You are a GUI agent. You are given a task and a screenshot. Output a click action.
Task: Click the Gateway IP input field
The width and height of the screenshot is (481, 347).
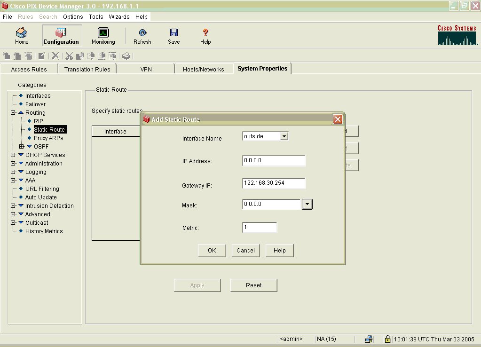pyautogui.click(x=274, y=183)
